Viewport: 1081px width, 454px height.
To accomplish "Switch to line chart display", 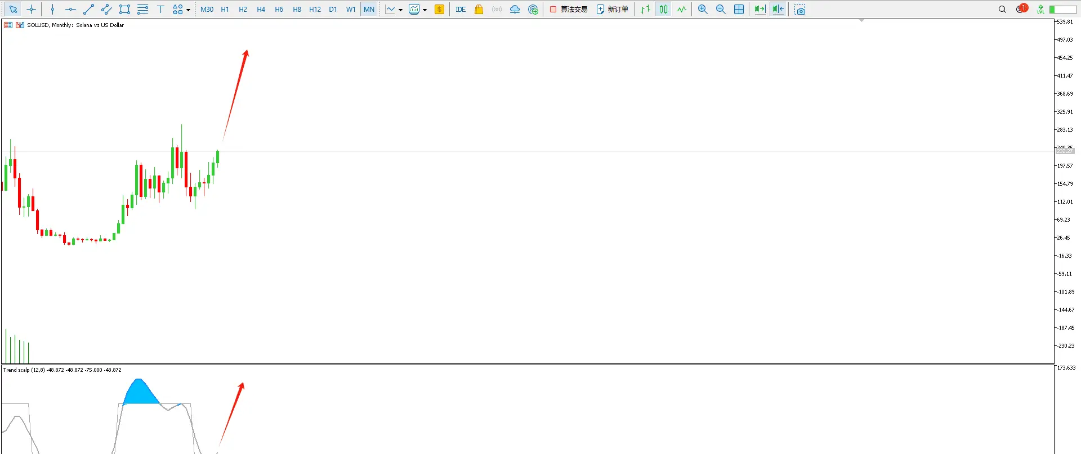I will pyautogui.click(x=681, y=9).
